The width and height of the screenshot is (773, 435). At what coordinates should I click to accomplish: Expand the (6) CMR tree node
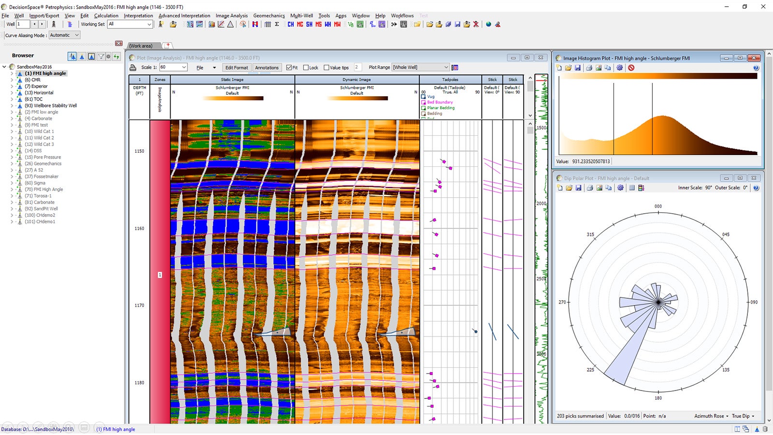coord(12,80)
